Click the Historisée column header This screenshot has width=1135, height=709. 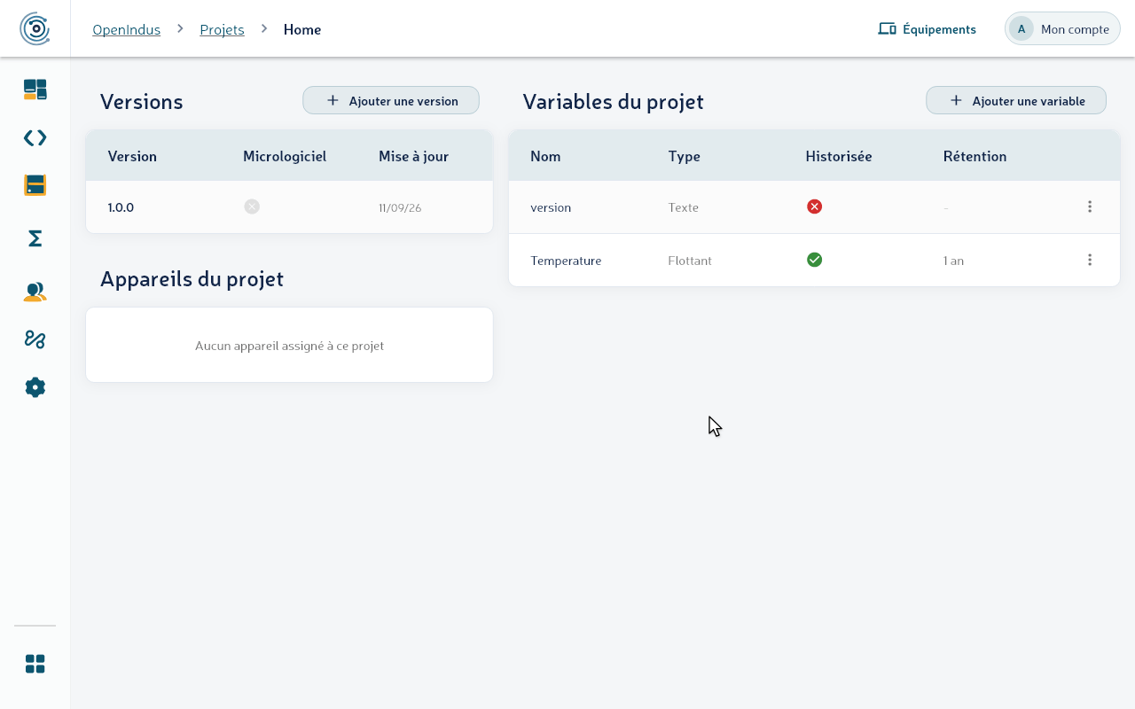point(839,156)
